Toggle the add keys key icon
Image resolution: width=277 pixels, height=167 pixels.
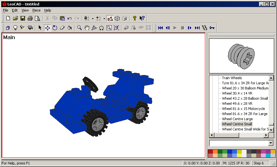point(212,28)
